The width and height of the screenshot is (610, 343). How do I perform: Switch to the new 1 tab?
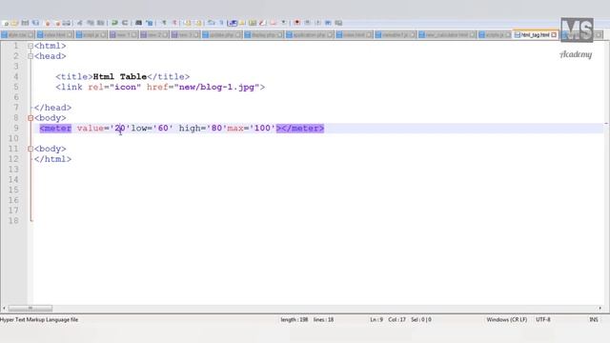[x=123, y=35]
